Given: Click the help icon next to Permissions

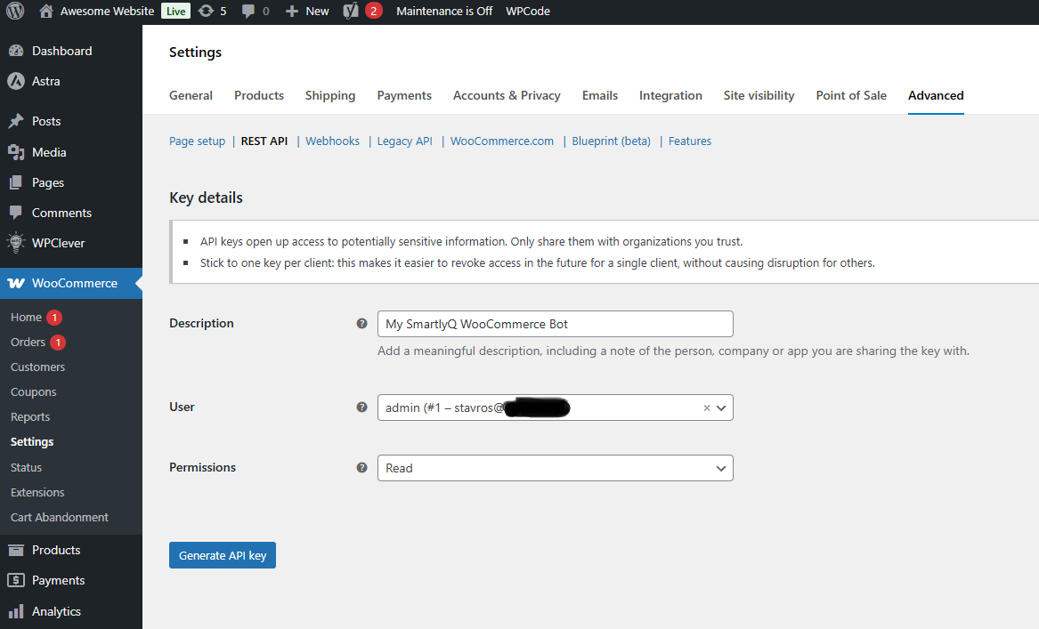Looking at the screenshot, I should [361, 467].
